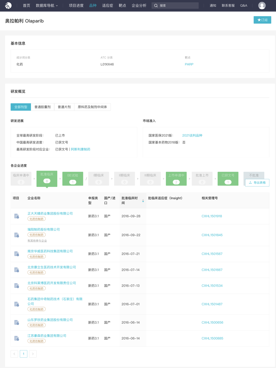Open 通知 notifications

tap(213, 6)
